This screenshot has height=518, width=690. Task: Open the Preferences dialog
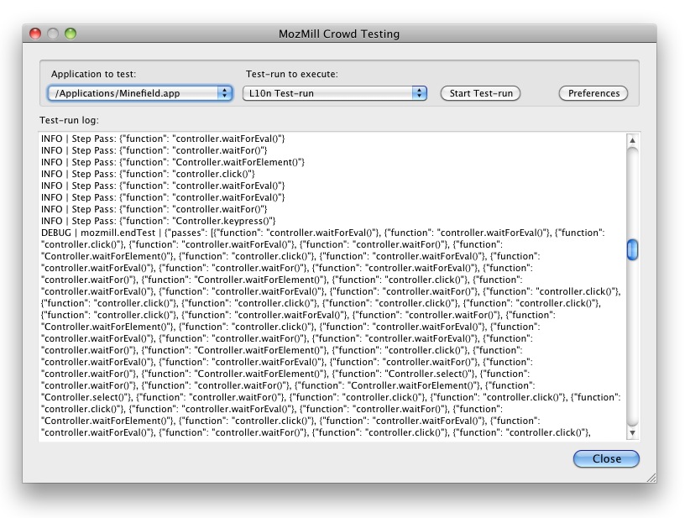593,93
